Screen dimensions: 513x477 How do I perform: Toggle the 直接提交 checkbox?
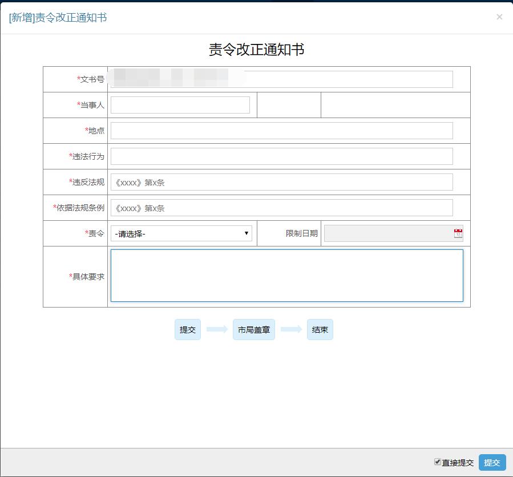438,462
